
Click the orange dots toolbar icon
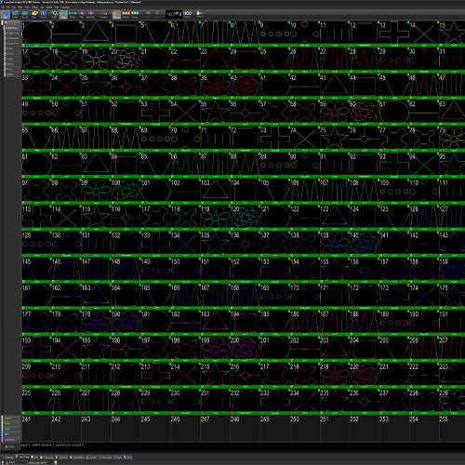[126, 14]
